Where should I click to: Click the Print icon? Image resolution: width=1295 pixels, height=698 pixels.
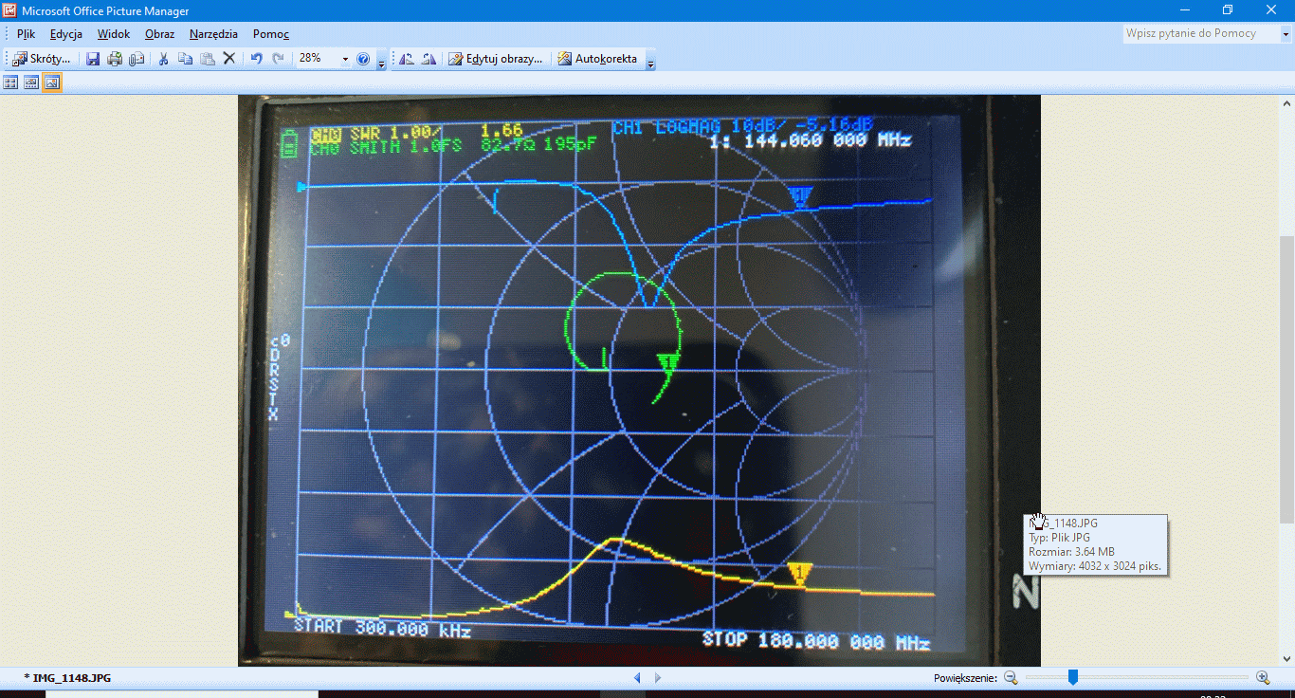115,59
